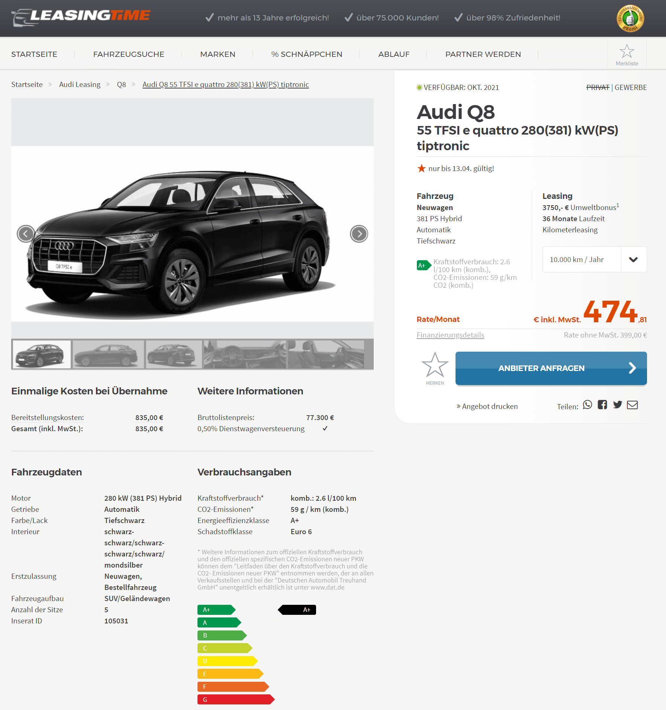Share offer on Twitter icon
Viewport: 666px width, 710px height.
(x=618, y=405)
